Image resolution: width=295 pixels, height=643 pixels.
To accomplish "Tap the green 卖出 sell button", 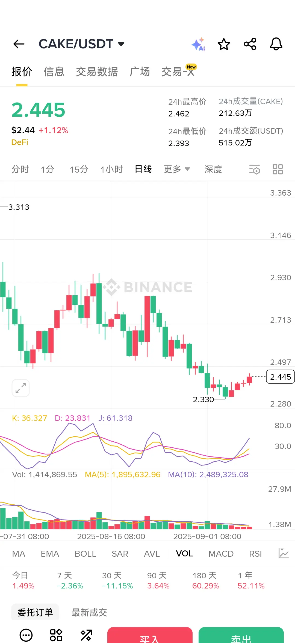I will click(241, 635).
